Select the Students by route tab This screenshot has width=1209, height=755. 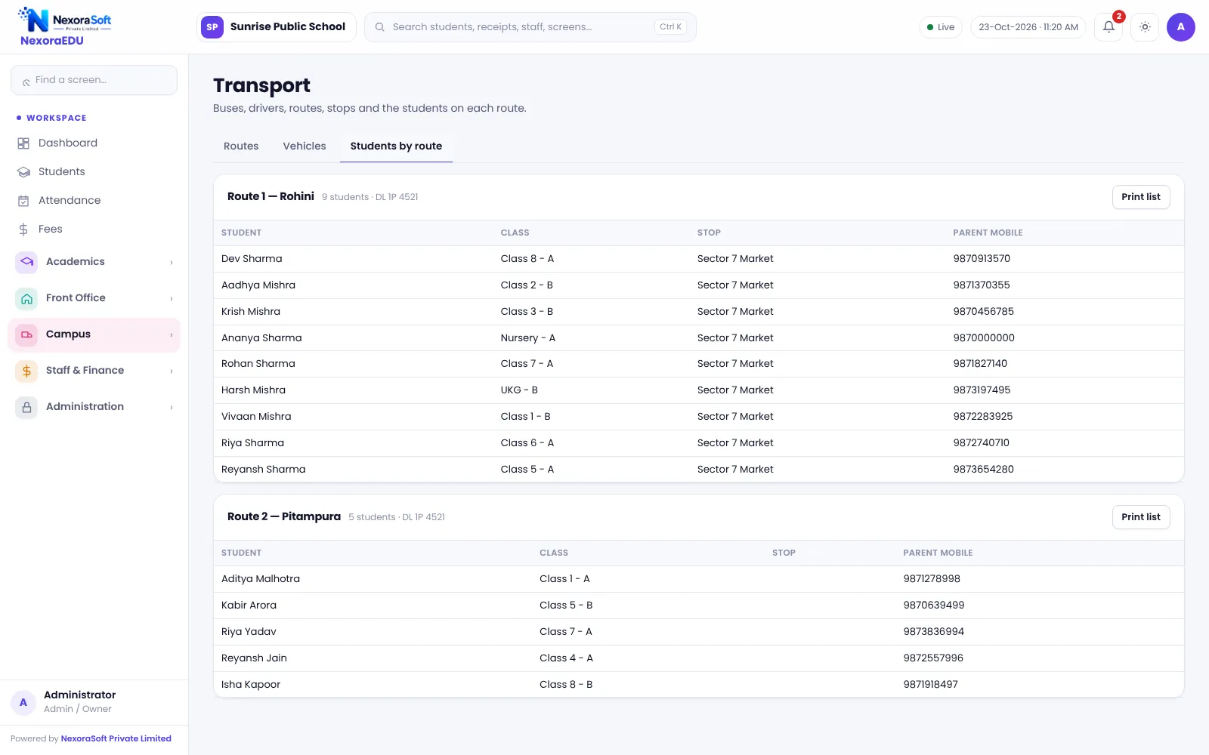click(396, 146)
